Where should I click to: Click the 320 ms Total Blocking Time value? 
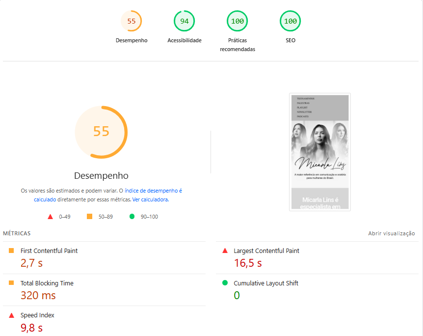tap(38, 296)
